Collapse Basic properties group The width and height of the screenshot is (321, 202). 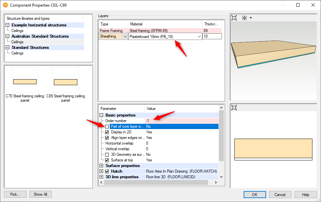[x=101, y=115]
